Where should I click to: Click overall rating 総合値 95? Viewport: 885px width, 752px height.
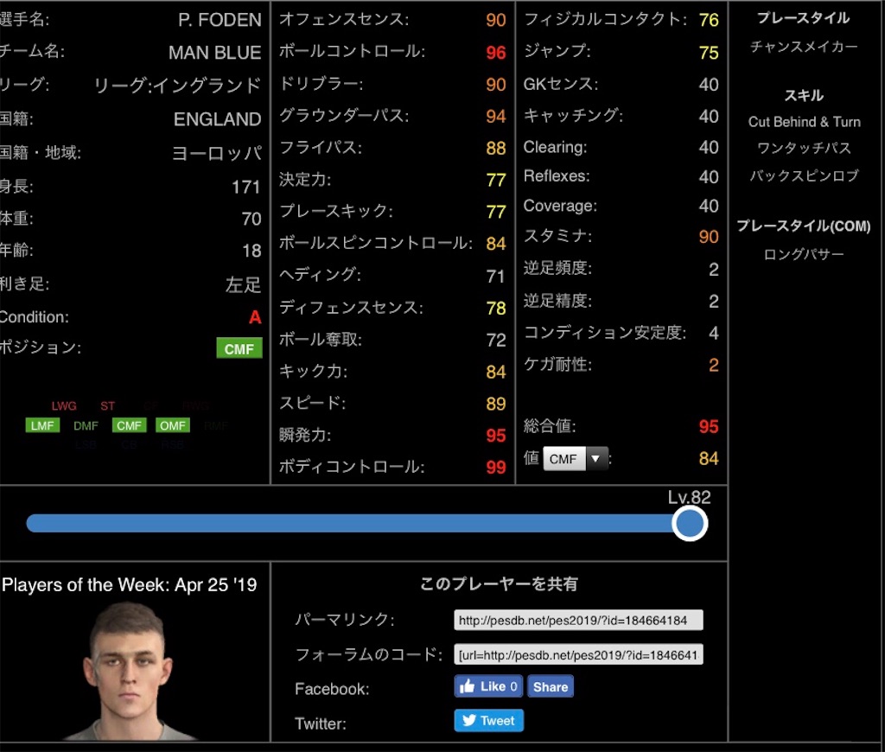709,426
